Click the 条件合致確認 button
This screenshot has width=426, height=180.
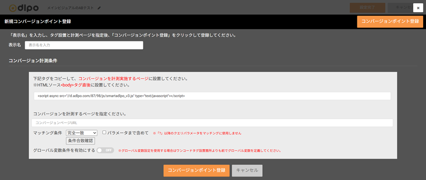80,141
